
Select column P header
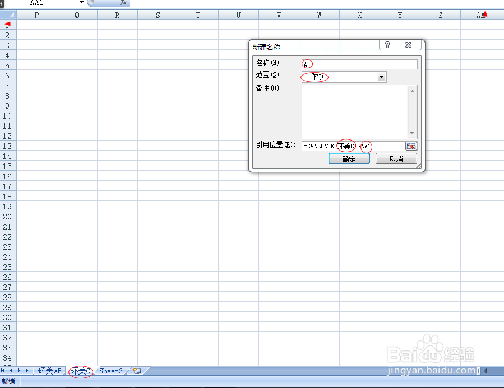pos(36,15)
